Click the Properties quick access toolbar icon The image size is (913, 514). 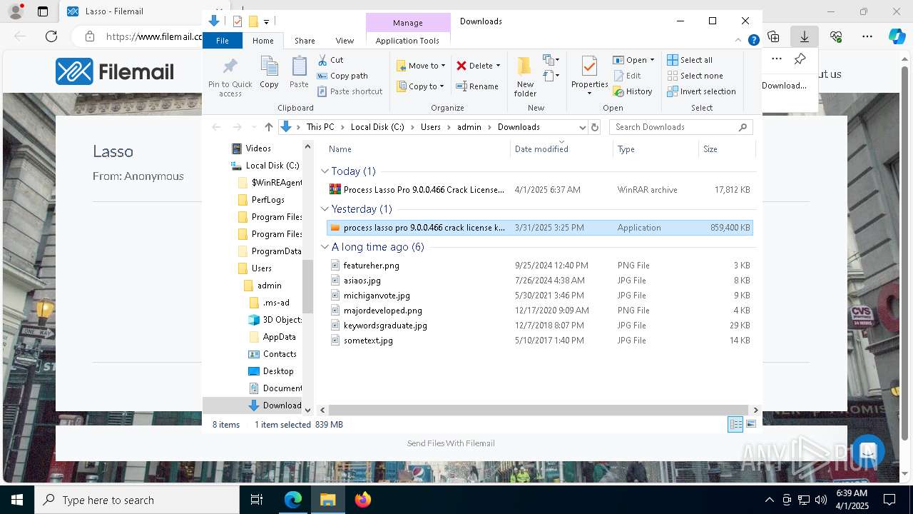tap(238, 21)
